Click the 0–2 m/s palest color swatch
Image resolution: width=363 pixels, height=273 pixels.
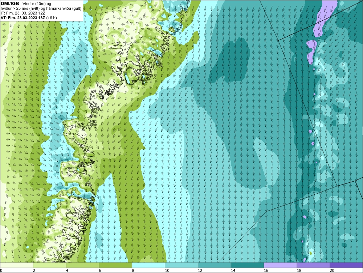pyautogui.click(x=17, y=265)
